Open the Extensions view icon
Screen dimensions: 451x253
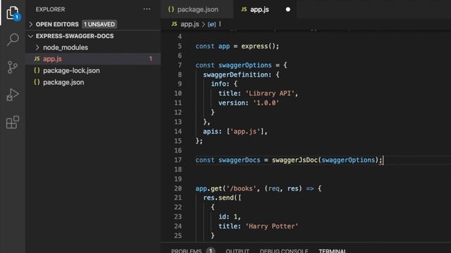[13, 122]
